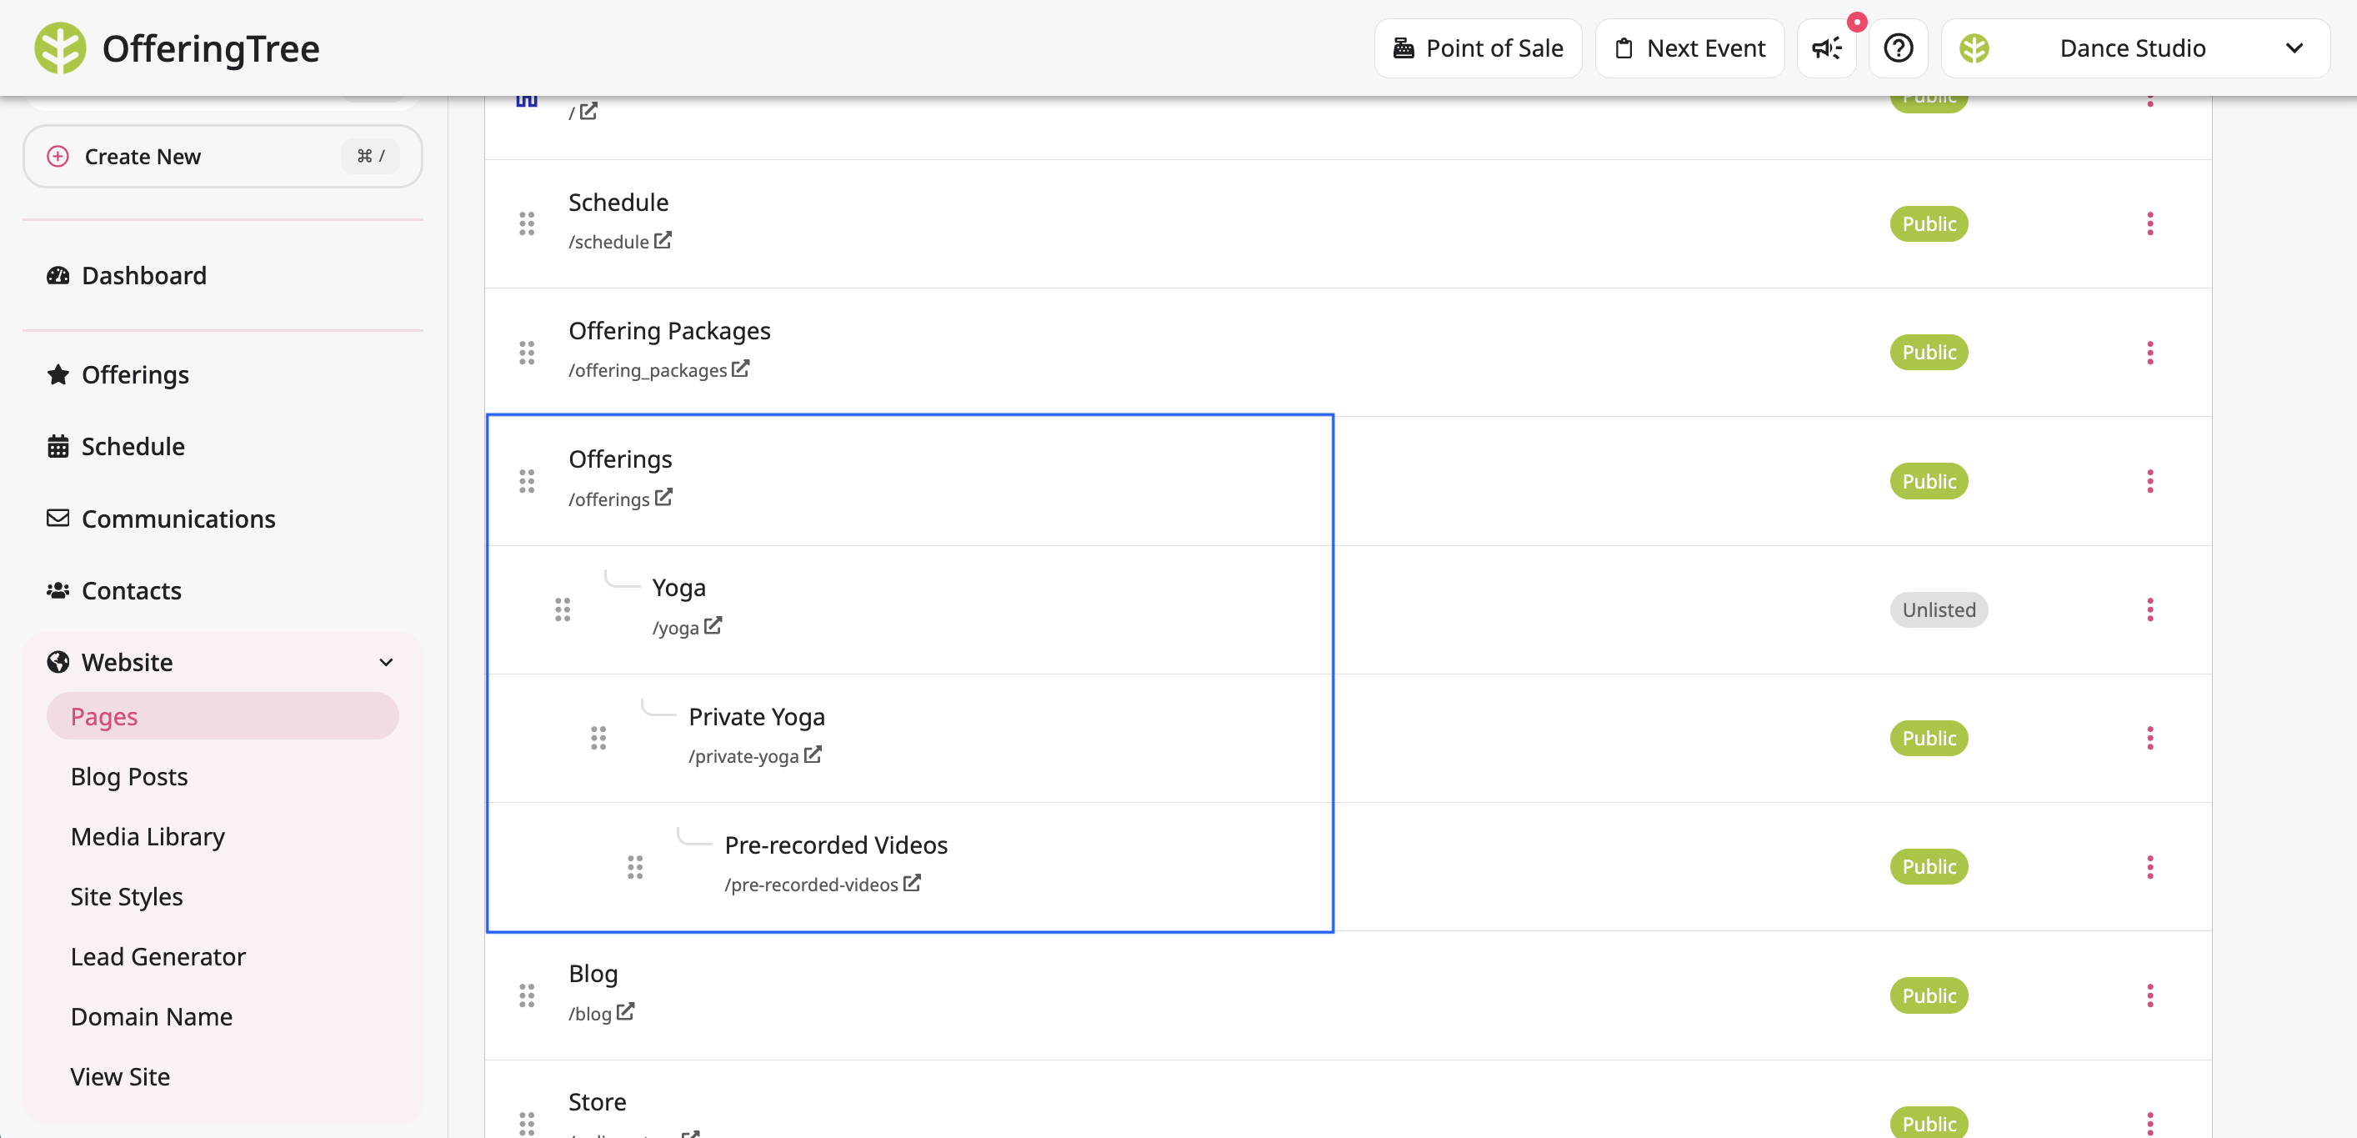Grab the drag handle for Schedule page
The image size is (2357, 1138).
[x=527, y=223]
